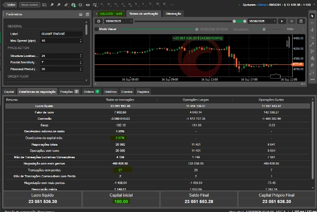Select the cursor pointer tool
Screen dimensions: 317x212
pyautogui.click(x=312, y=16)
